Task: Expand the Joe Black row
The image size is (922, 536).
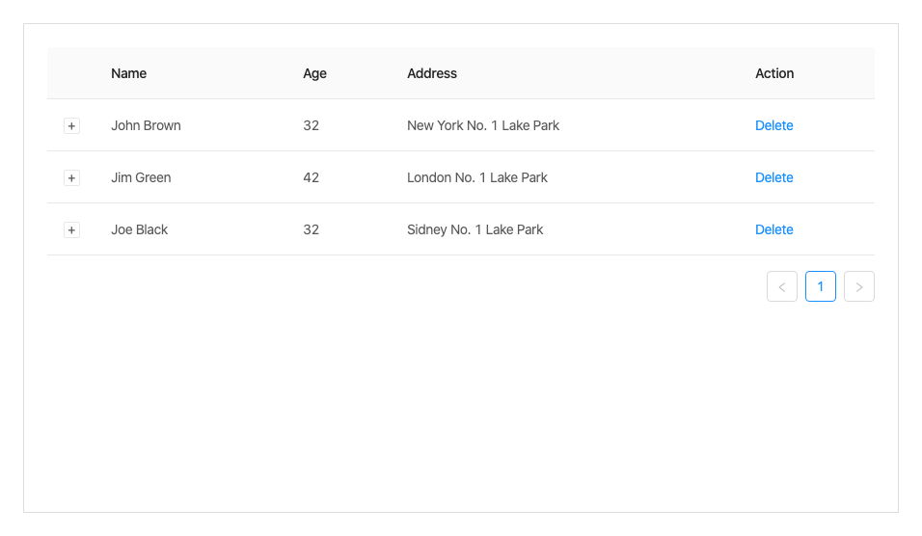Action: pos(71,230)
